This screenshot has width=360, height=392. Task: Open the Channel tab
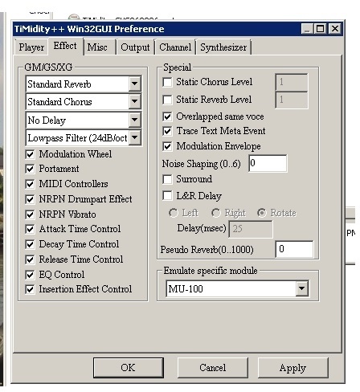(175, 47)
